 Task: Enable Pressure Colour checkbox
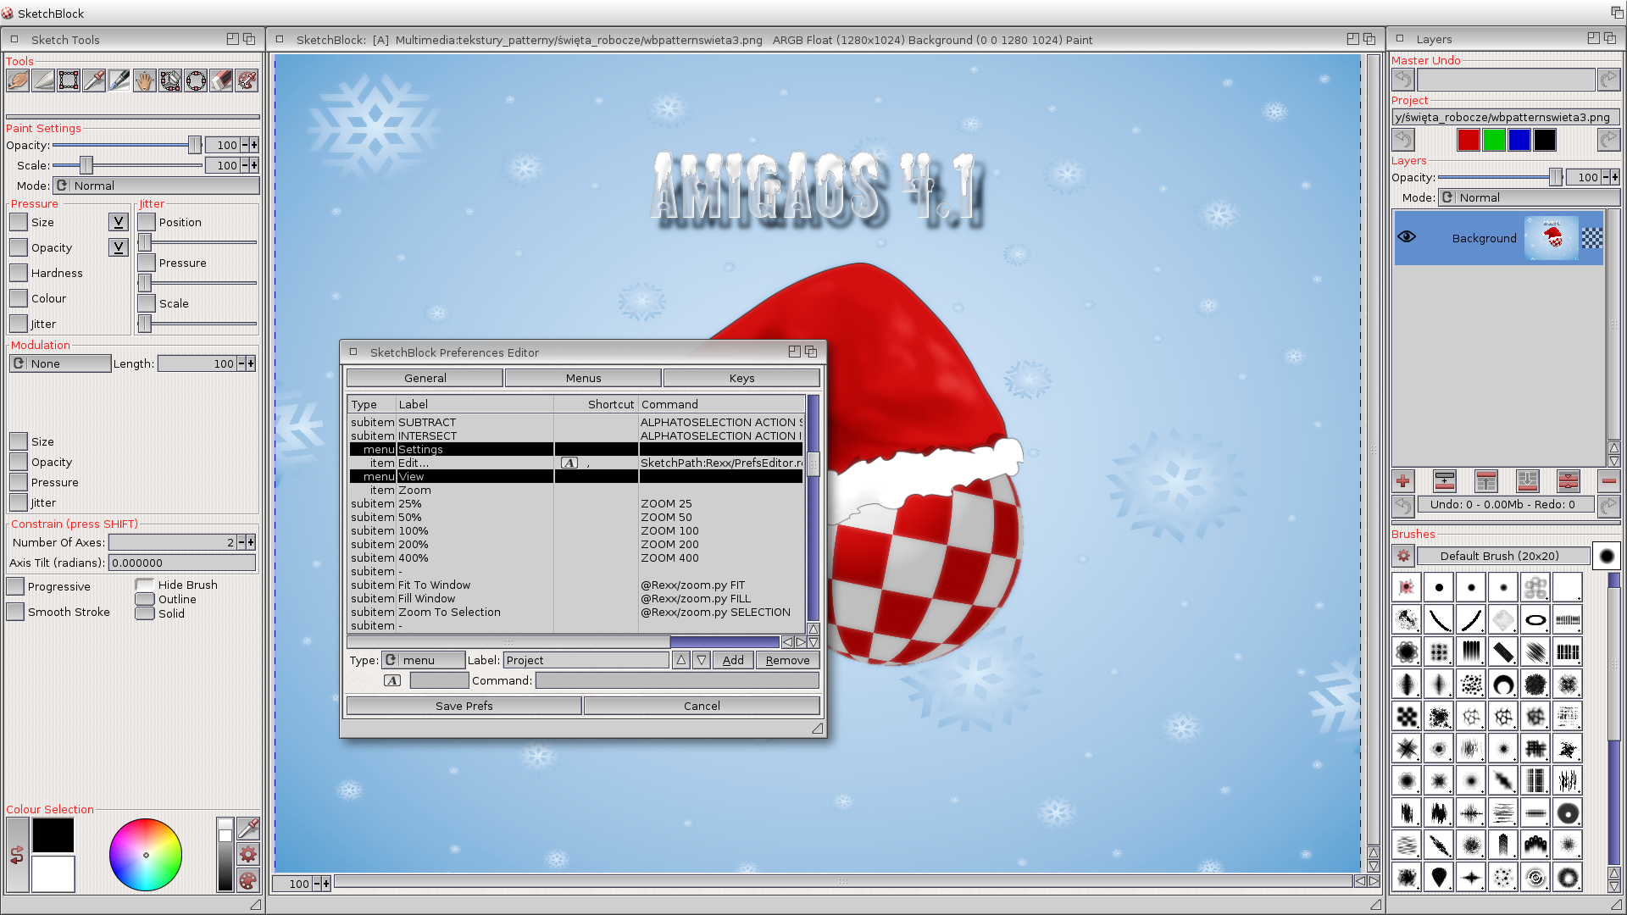pyautogui.click(x=19, y=298)
